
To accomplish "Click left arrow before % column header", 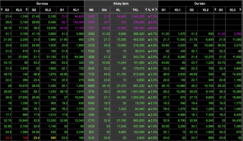I will (146, 9).
